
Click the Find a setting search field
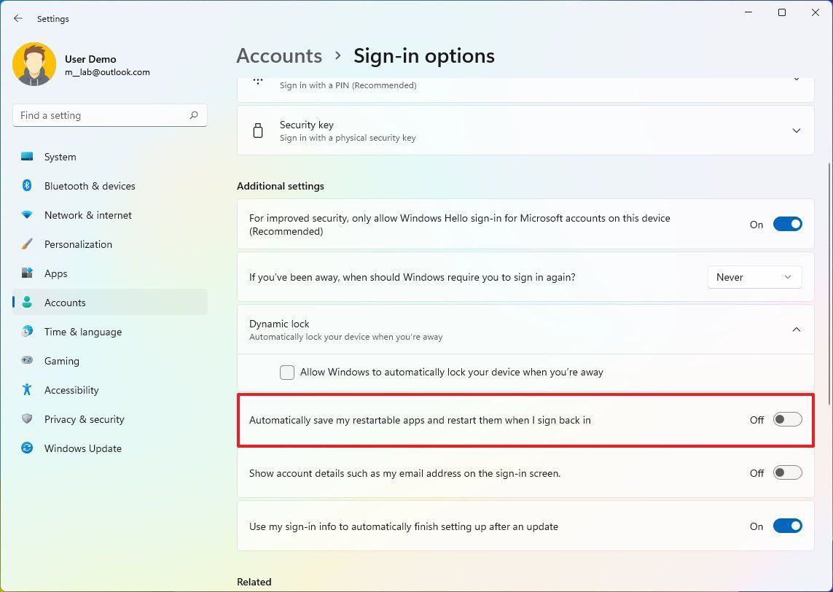click(x=109, y=114)
